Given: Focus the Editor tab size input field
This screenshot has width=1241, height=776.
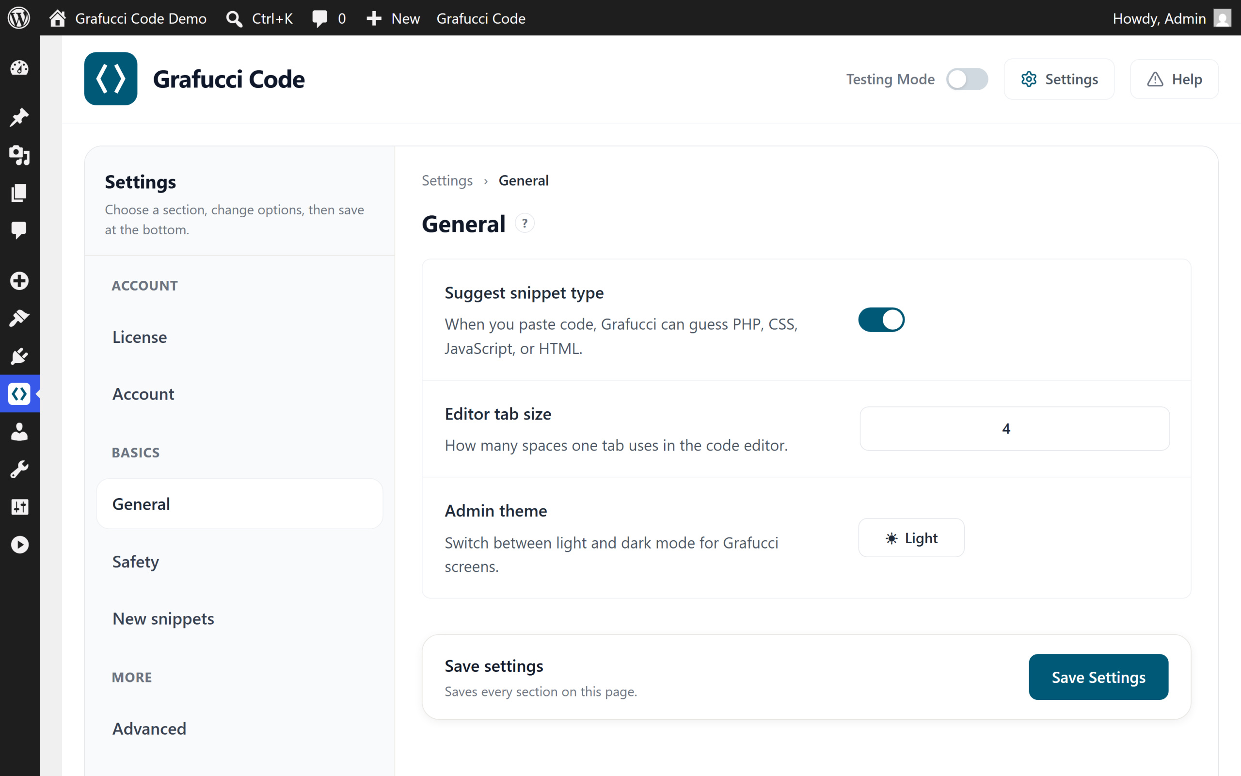Looking at the screenshot, I should click(1014, 429).
